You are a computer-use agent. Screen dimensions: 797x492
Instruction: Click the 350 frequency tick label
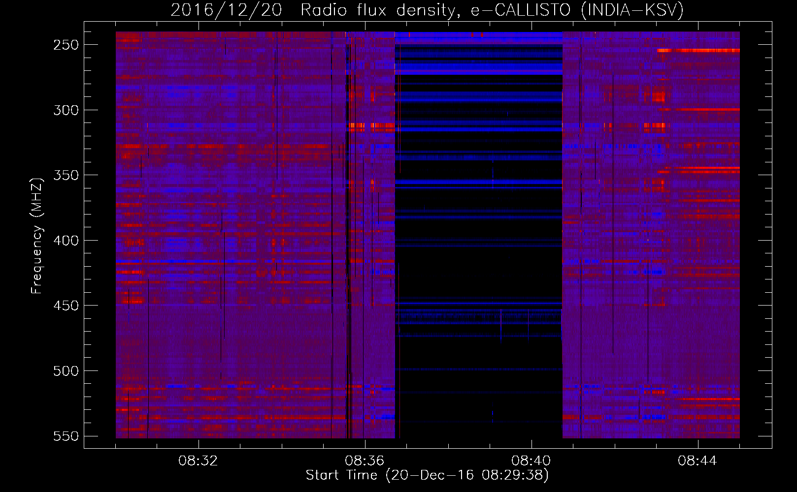[66, 175]
